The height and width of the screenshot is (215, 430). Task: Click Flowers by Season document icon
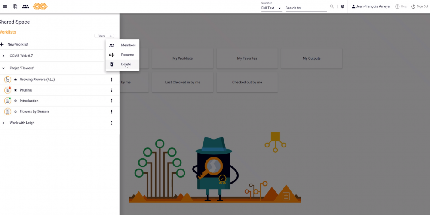click(8, 111)
